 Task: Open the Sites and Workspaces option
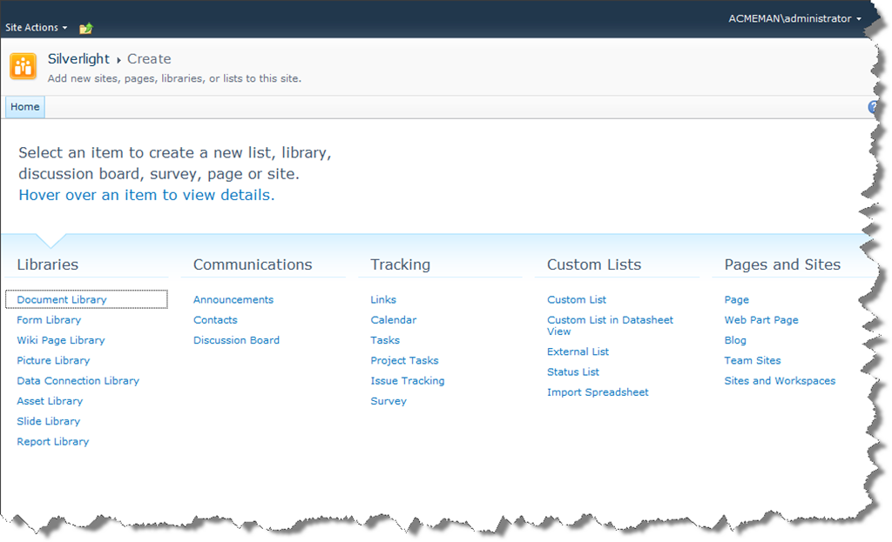click(x=780, y=381)
